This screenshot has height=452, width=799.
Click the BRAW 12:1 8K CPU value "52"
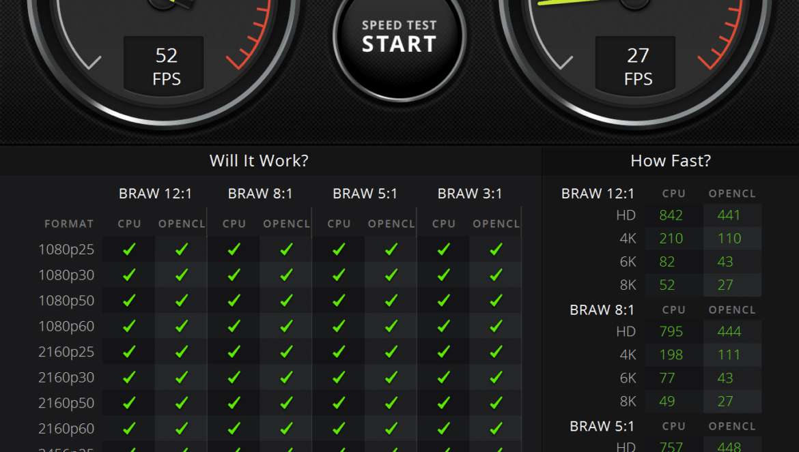point(667,285)
